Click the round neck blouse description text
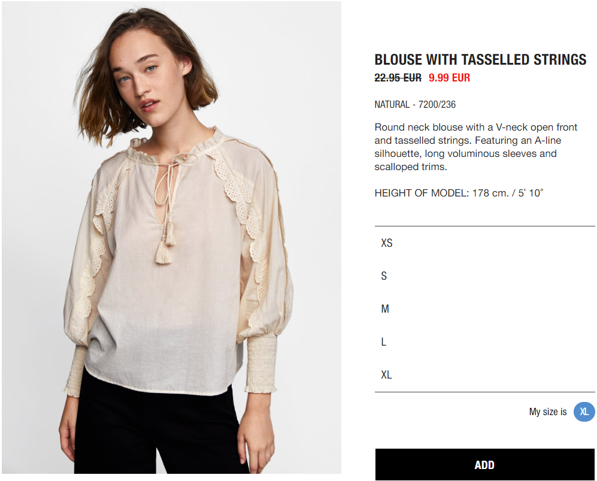597x481 pixels. point(476,147)
